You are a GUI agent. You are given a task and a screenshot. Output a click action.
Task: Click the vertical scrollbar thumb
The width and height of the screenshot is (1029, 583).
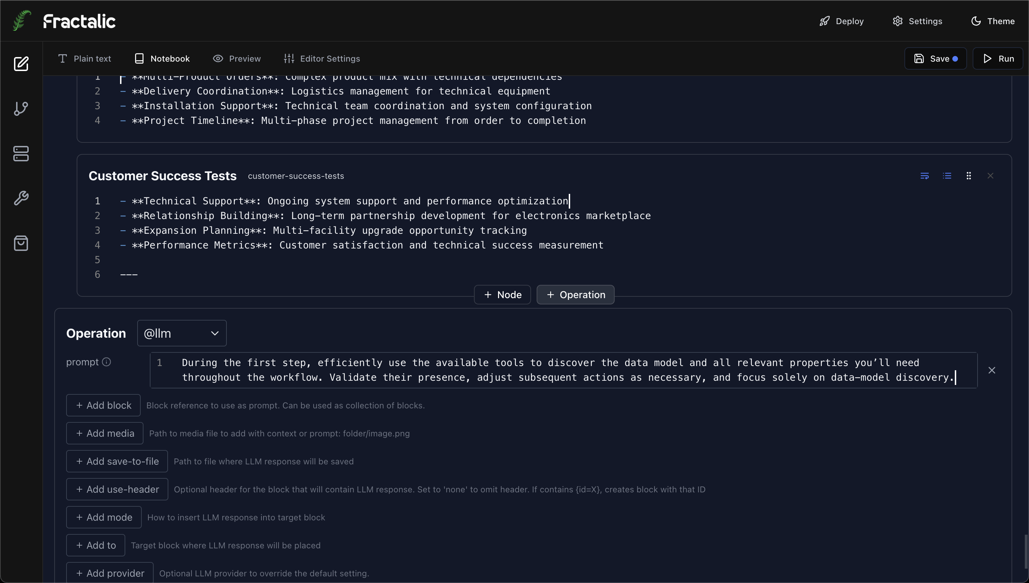[x=1026, y=552]
